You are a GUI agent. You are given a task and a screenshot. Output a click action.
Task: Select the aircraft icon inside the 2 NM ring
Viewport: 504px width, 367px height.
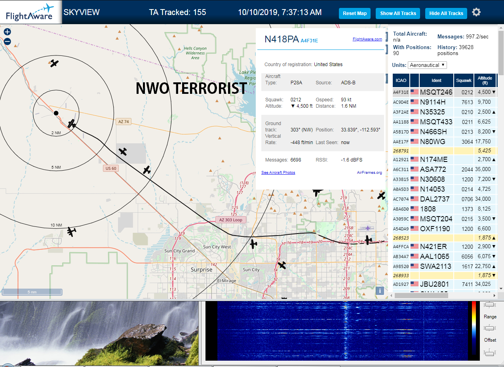(x=72, y=124)
